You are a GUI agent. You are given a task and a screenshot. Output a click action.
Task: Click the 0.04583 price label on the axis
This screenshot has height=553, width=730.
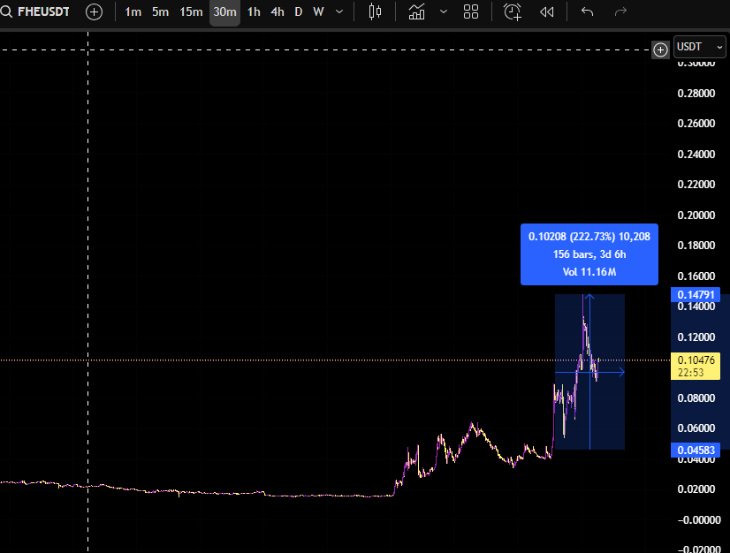pos(696,451)
